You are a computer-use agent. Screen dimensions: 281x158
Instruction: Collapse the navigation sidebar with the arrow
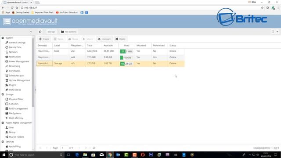(31, 32)
